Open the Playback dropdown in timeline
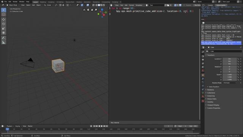Image resolution: width=243 pixels, height=137 pixels. [10, 126]
